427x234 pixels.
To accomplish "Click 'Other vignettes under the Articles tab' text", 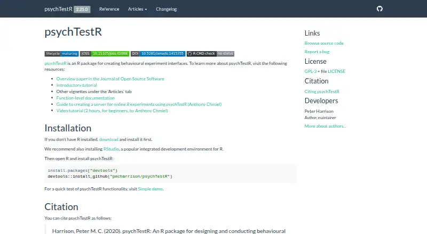I will 94,91.
